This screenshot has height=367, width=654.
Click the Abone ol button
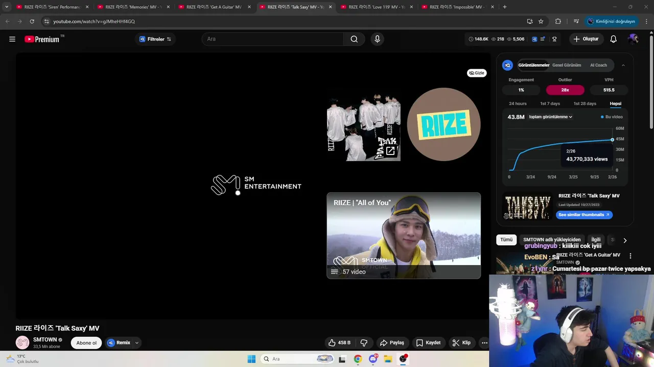pos(86,343)
